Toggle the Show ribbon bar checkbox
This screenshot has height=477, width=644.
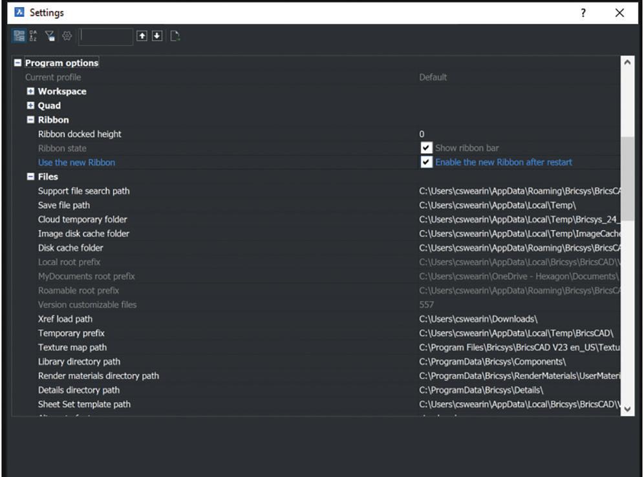pyautogui.click(x=426, y=148)
